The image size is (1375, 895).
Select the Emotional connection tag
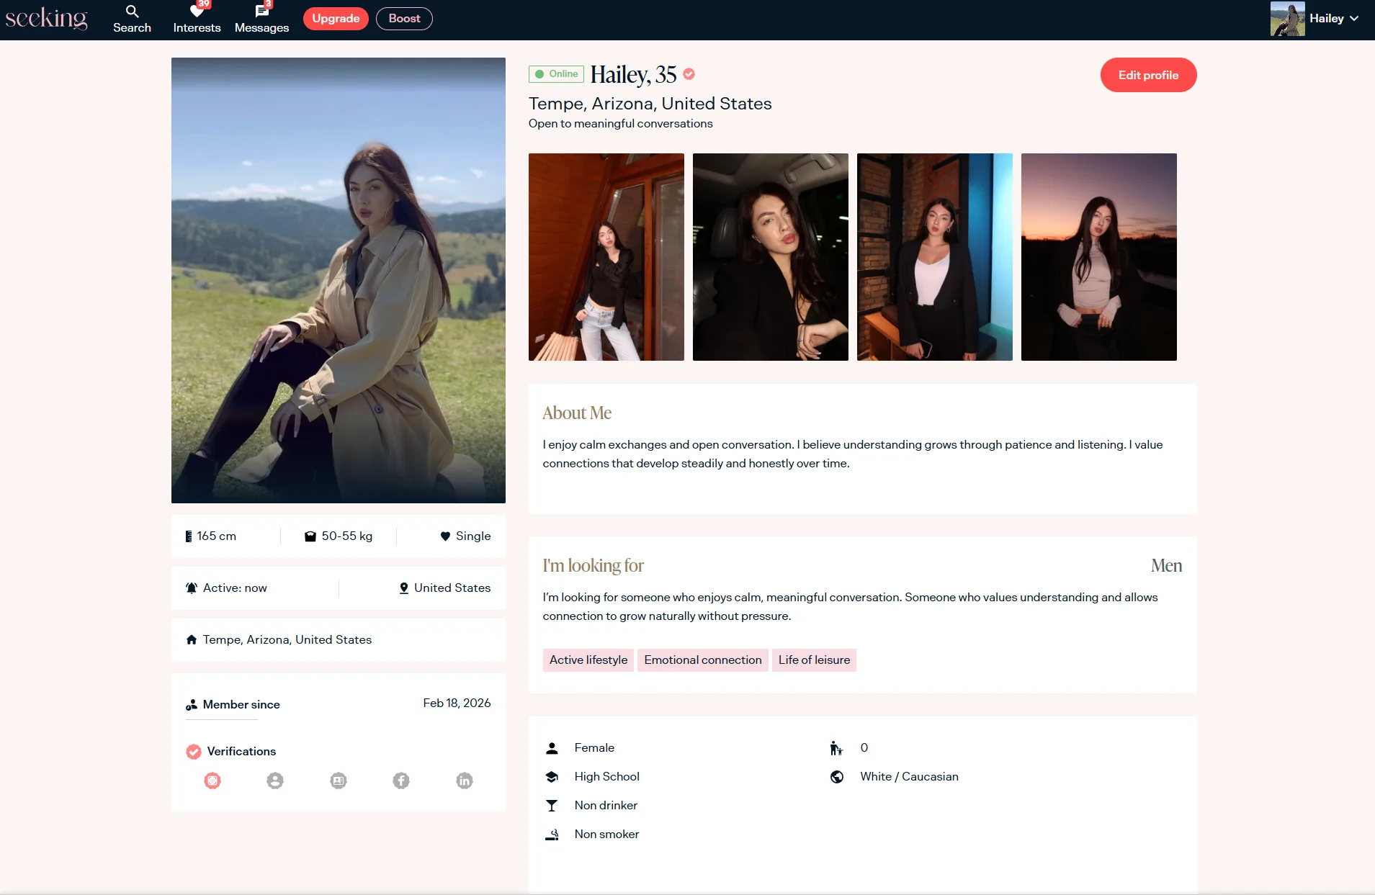click(x=702, y=660)
